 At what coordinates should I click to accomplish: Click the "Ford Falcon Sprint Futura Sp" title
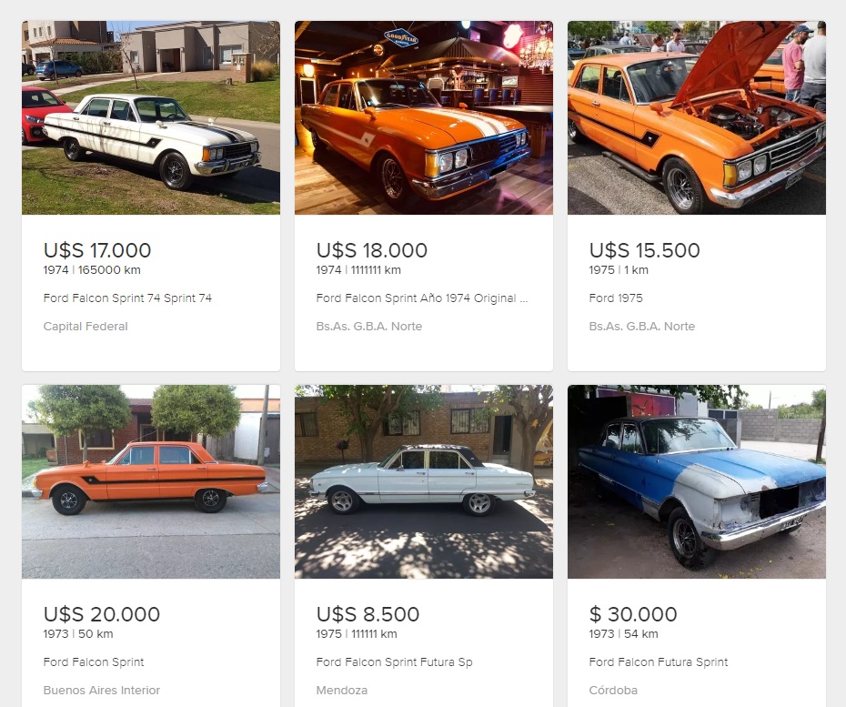pos(394,662)
